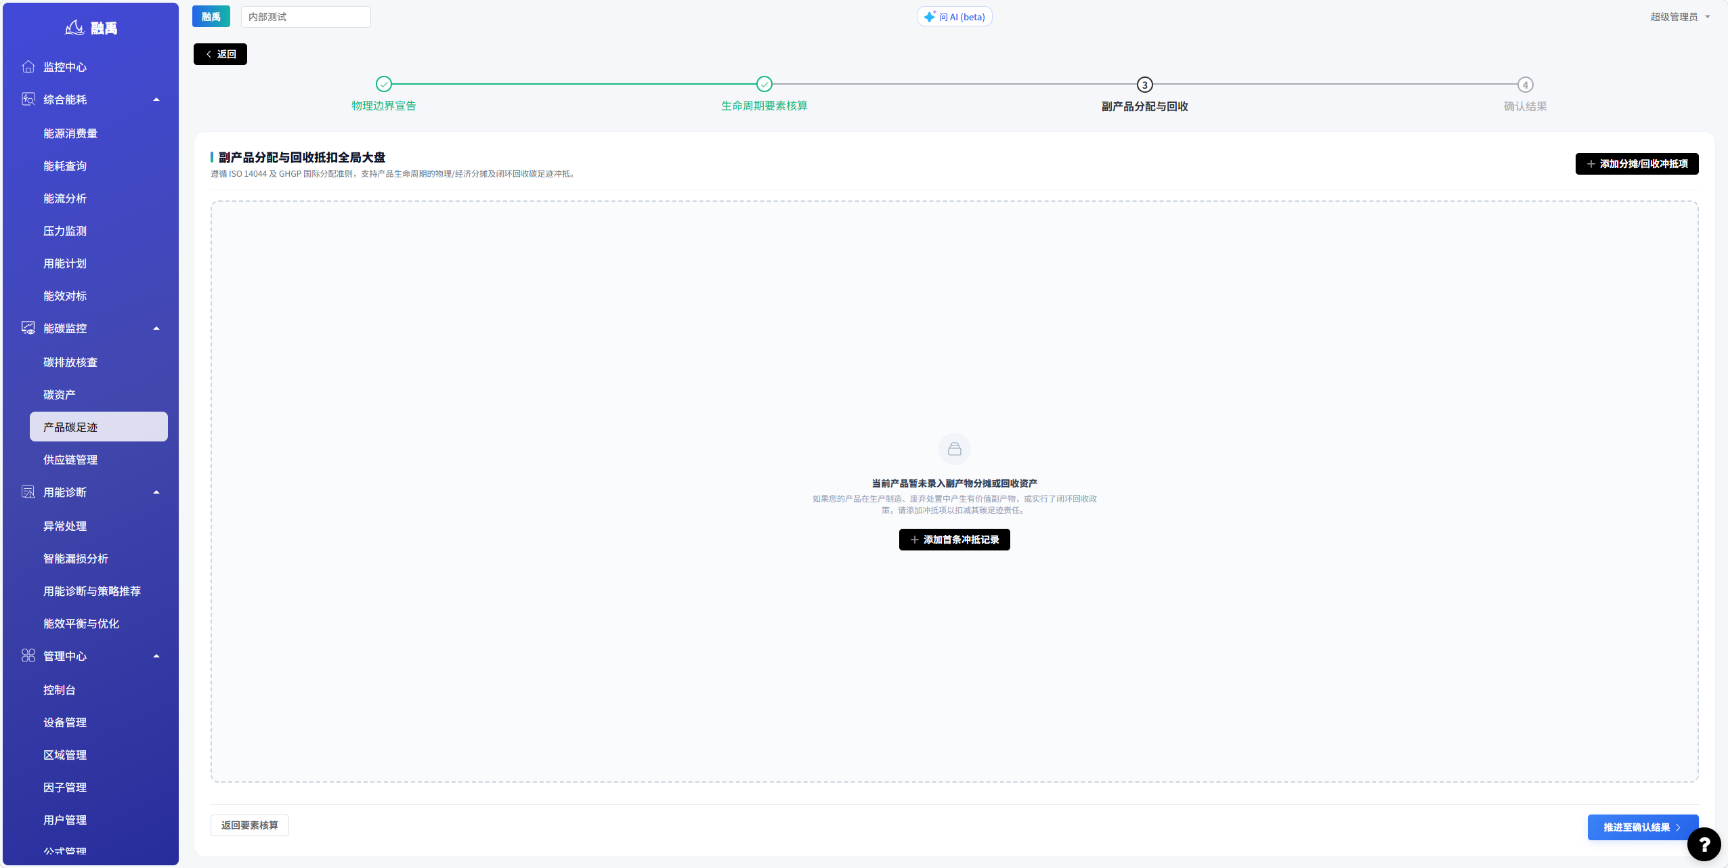Viewport: 1728px width, 868px height.
Task: Open 能效平衡与优化 menu item
Action: point(99,624)
